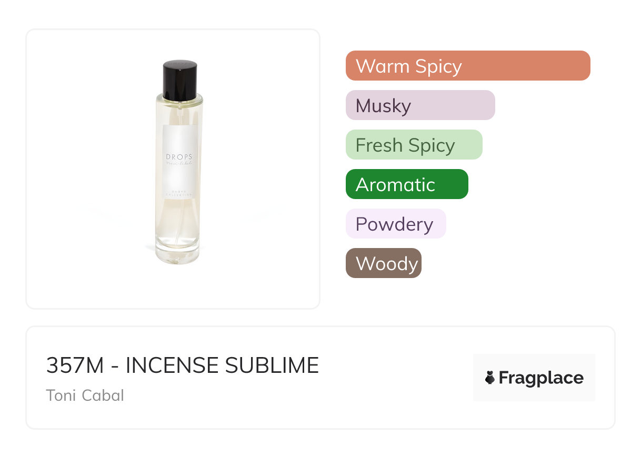Click the black cap of the perfume bottle

pyautogui.click(x=179, y=80)
